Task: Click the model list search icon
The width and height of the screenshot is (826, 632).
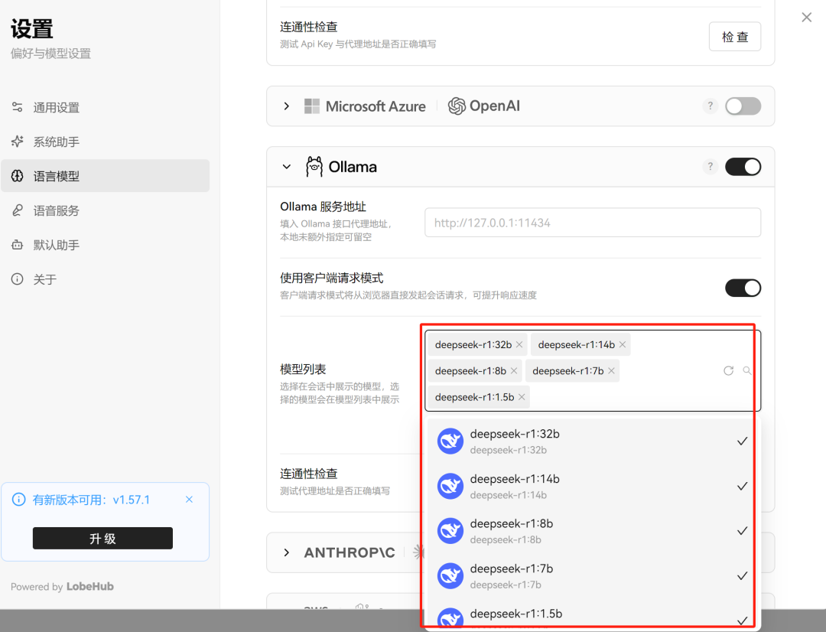Action: (747, 370)
